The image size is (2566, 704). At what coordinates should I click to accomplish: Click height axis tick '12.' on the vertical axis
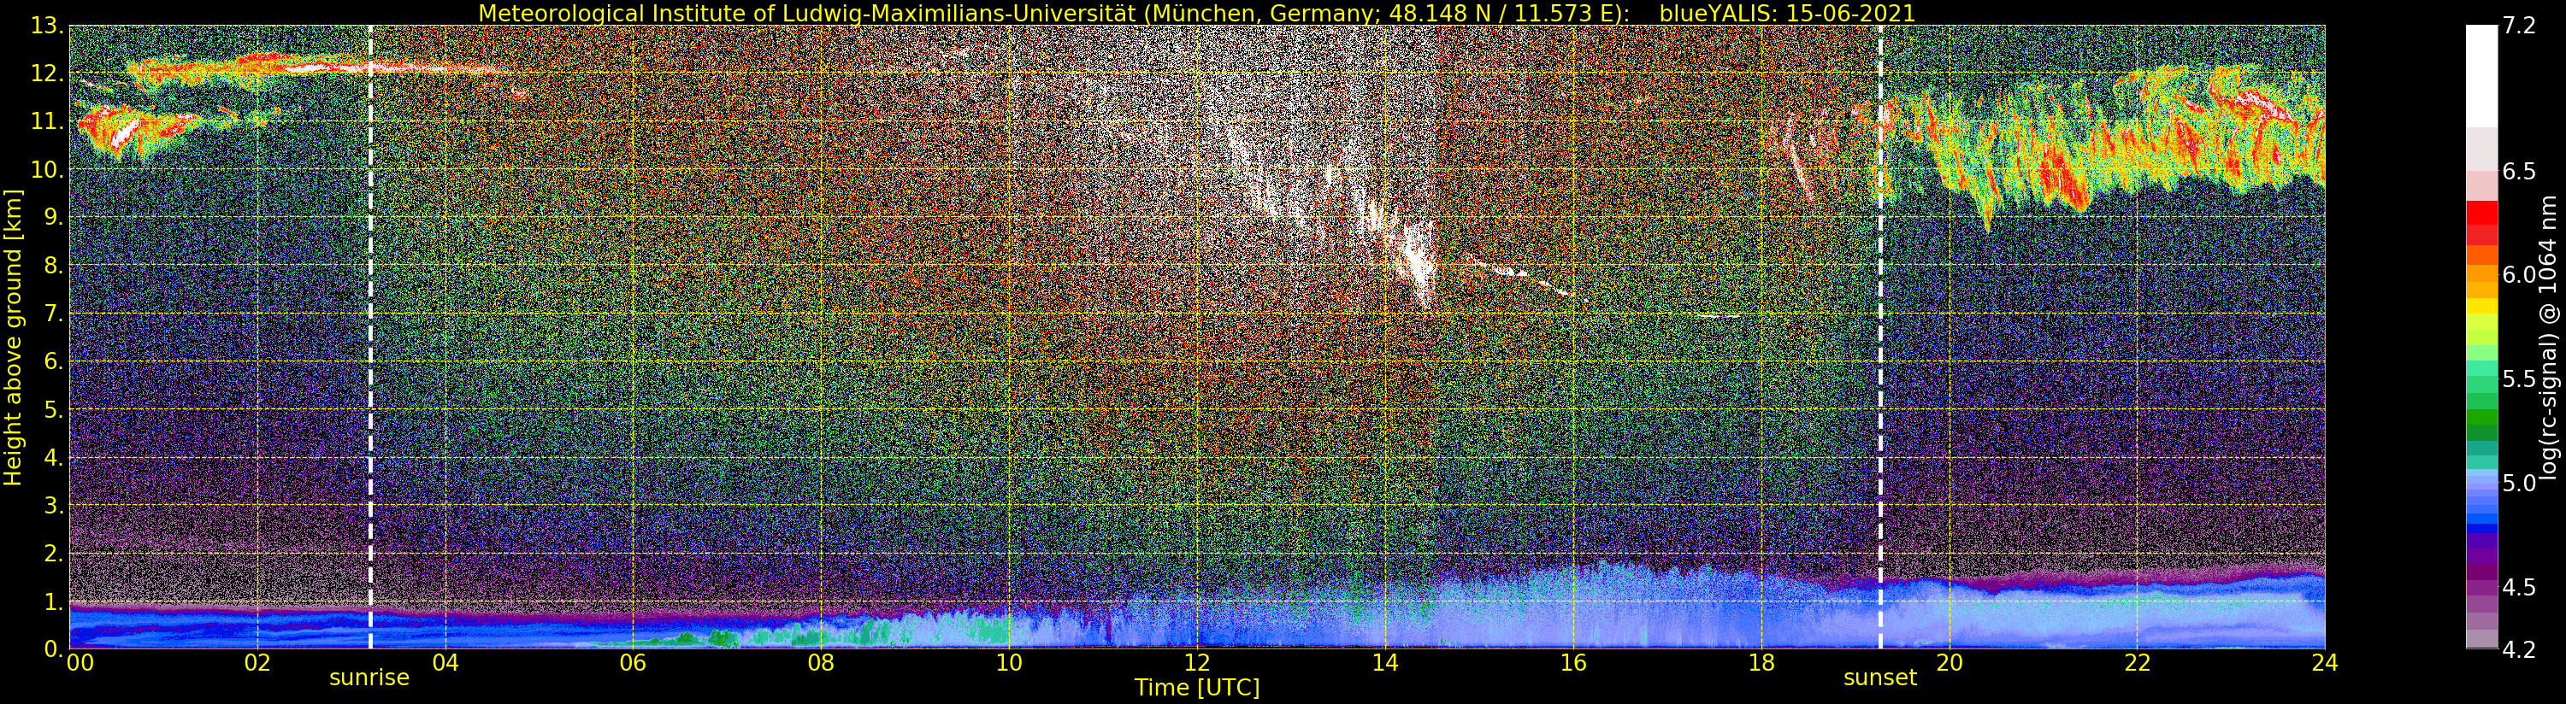pos(47,73)
